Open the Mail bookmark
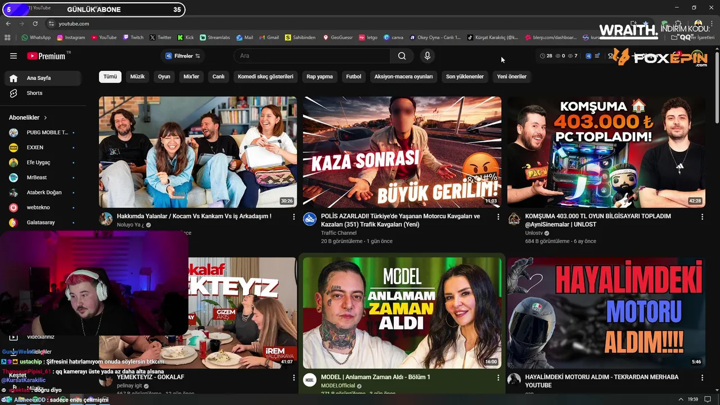Image resolution: width=720 pixels, height=405 pixels. [x=244, y=38]
